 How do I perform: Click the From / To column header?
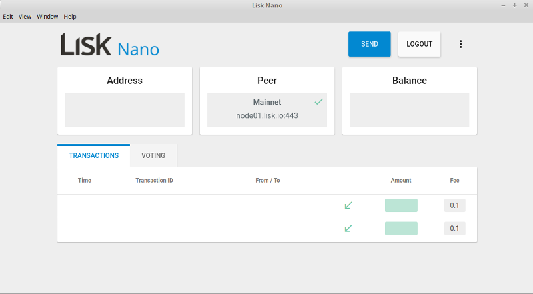[268, 181]
